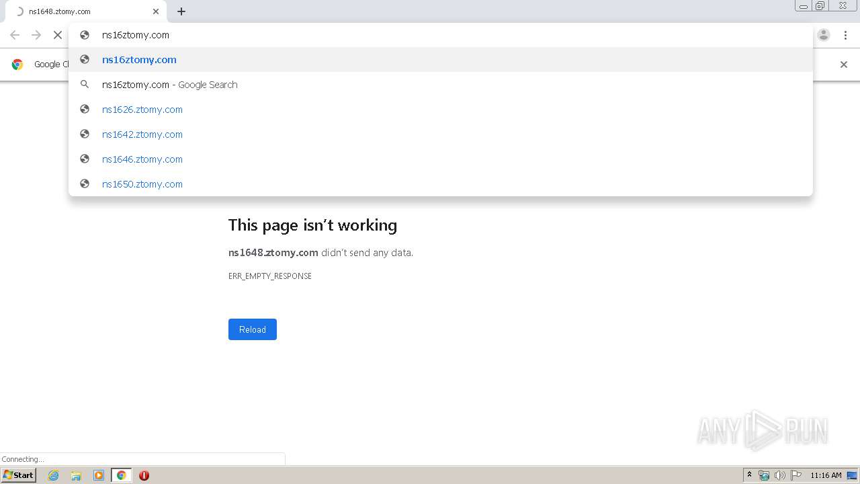Screen dimensions: 860x484
Task: Switch to the Chrome taskbar button
Action: [121, 475]
